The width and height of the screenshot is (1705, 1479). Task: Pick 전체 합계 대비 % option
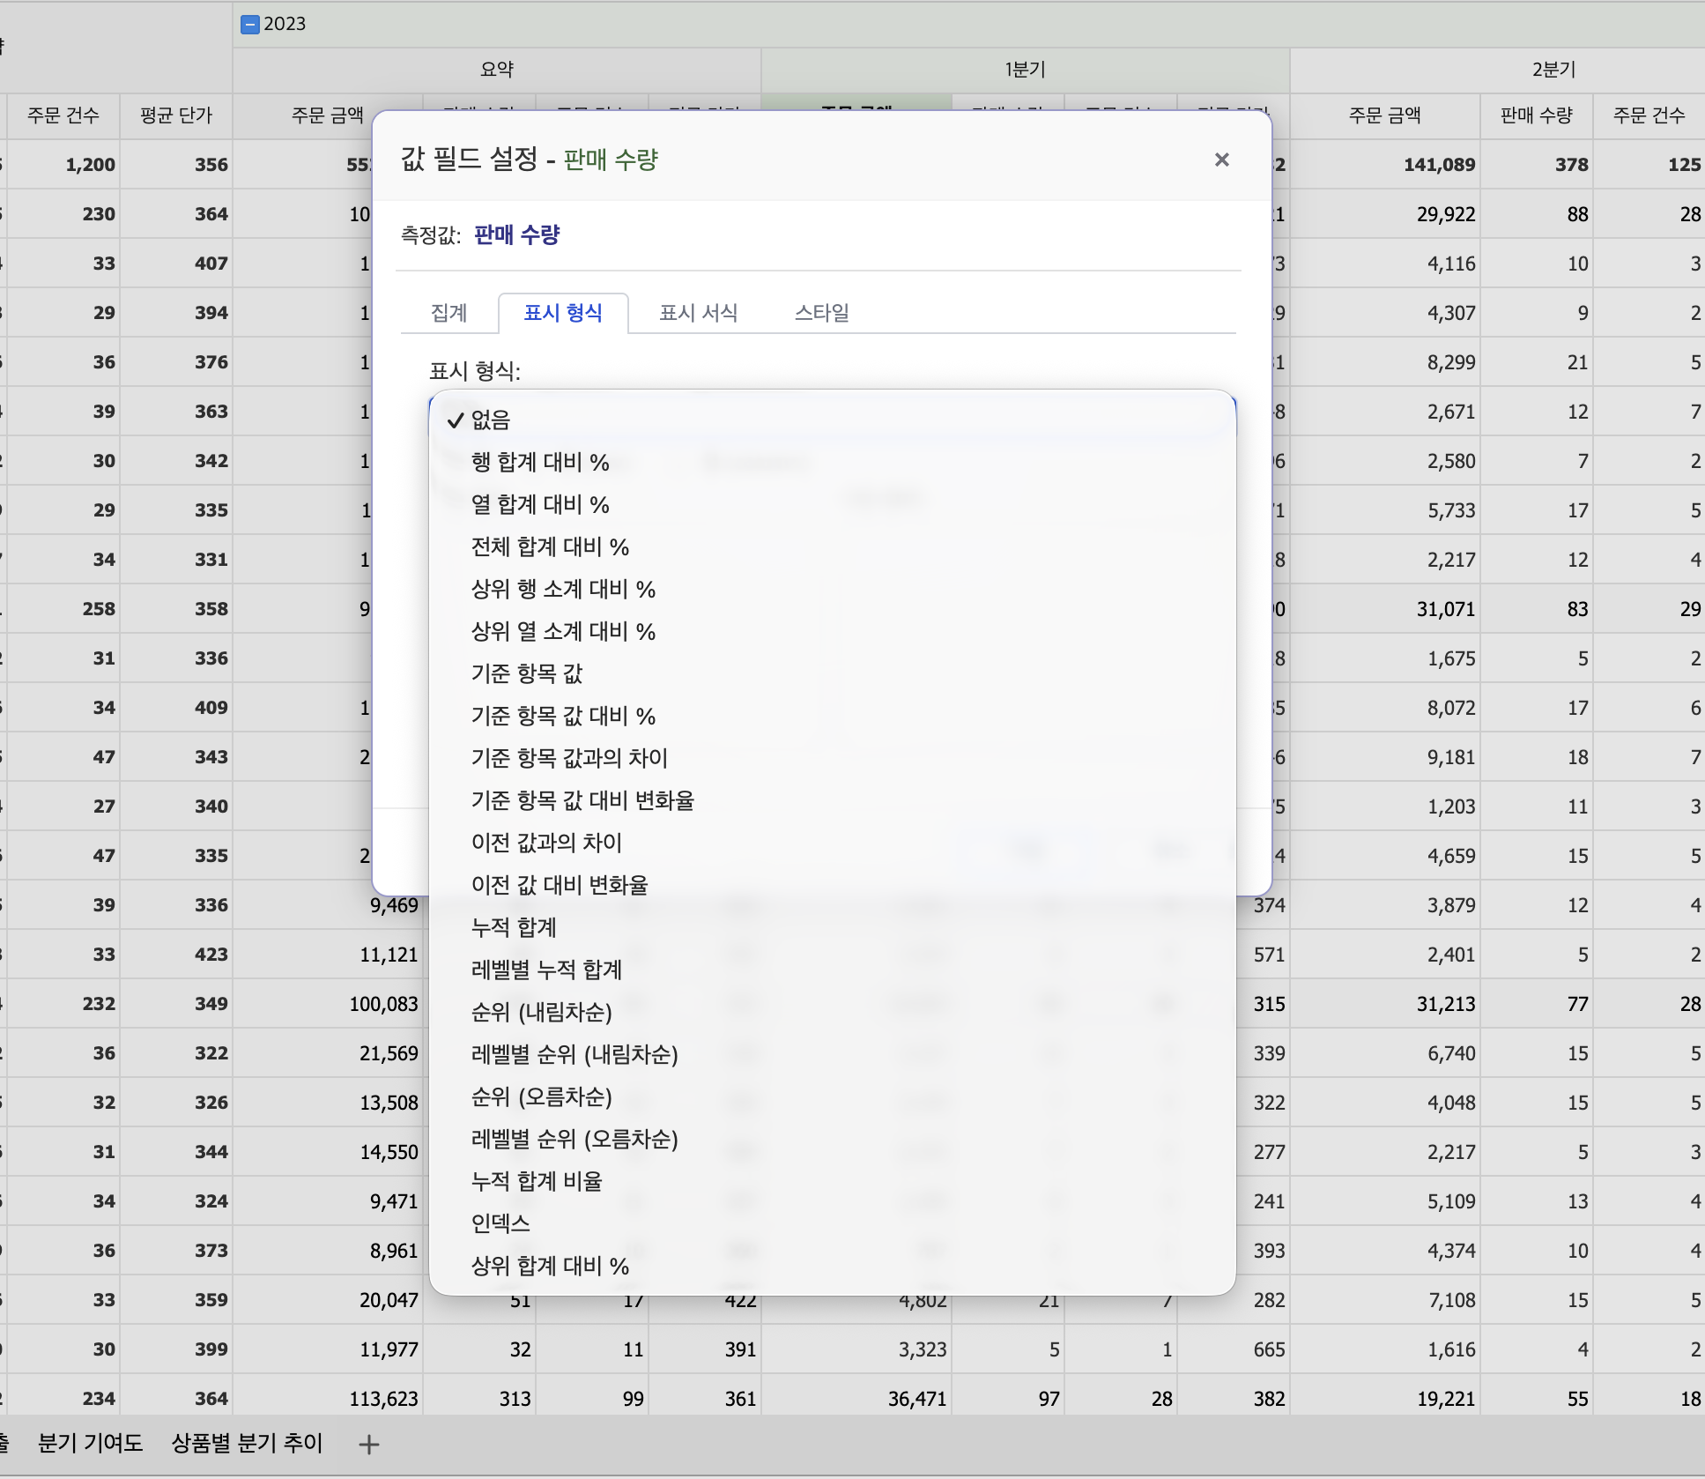click(x=832, y=546)
